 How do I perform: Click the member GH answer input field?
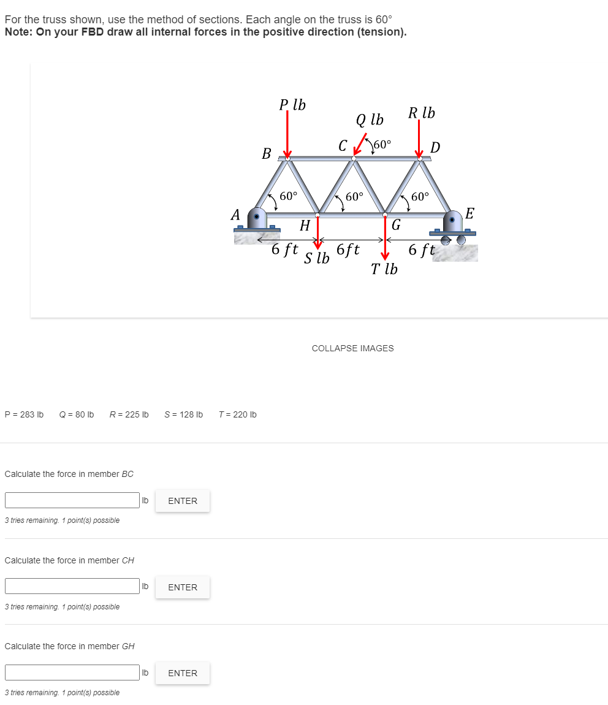pyautogui.click(x=72, y=672)
